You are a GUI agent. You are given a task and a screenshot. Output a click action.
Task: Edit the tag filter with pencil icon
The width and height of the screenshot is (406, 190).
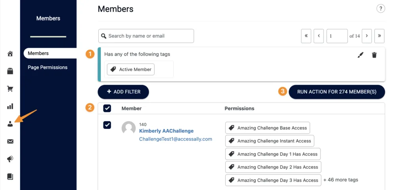pos(360,55)
